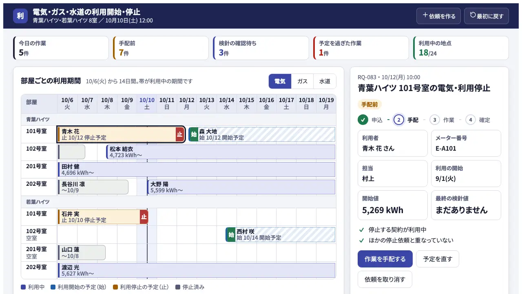
Task: Click the plus icon on 依頼を作る
Action: coord(425,16)
